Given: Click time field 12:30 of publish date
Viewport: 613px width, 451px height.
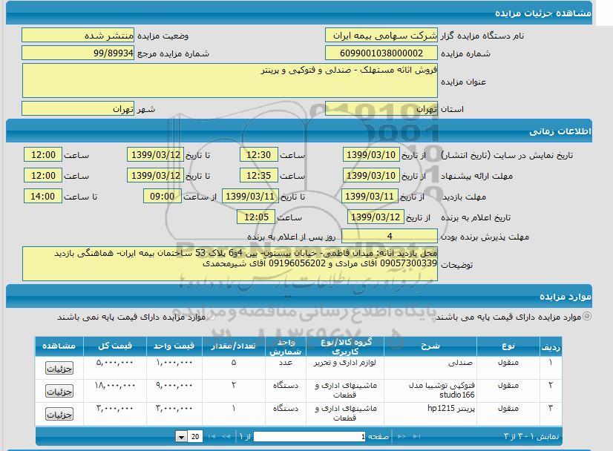Looking at the screenshot, I should (x=258, y=155).
